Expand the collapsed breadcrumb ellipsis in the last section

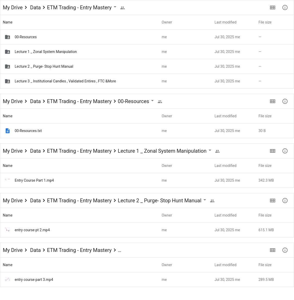(x=119, y=250)
